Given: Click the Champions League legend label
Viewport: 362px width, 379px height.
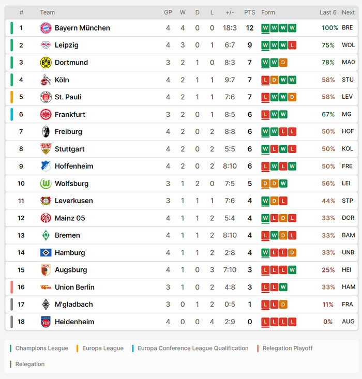Looking at the screenshot, I should pyautogui.click(x=42, y=348).
